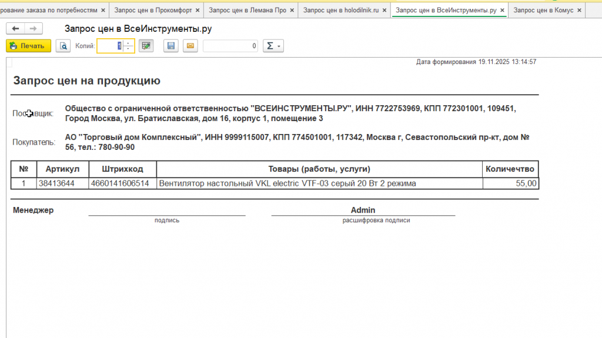Click the Дата формирования timestamp
Image resolution: width=602 pixels, height=338 pixels.
476,62
